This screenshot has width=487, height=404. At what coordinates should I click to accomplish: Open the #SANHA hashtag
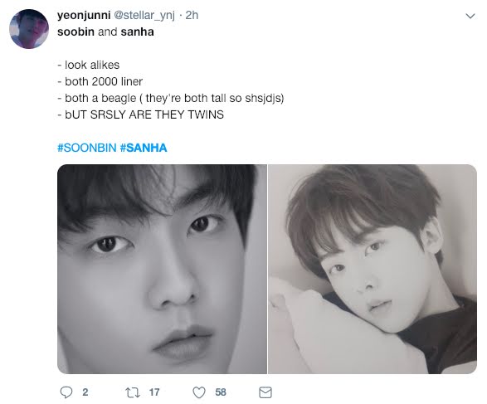click(144, 148)
